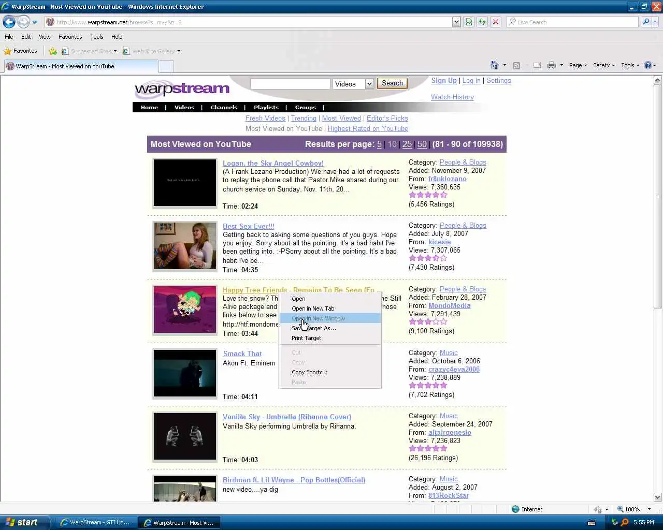
Task: Open the Playlists navigation item
Action: (266, 108)
